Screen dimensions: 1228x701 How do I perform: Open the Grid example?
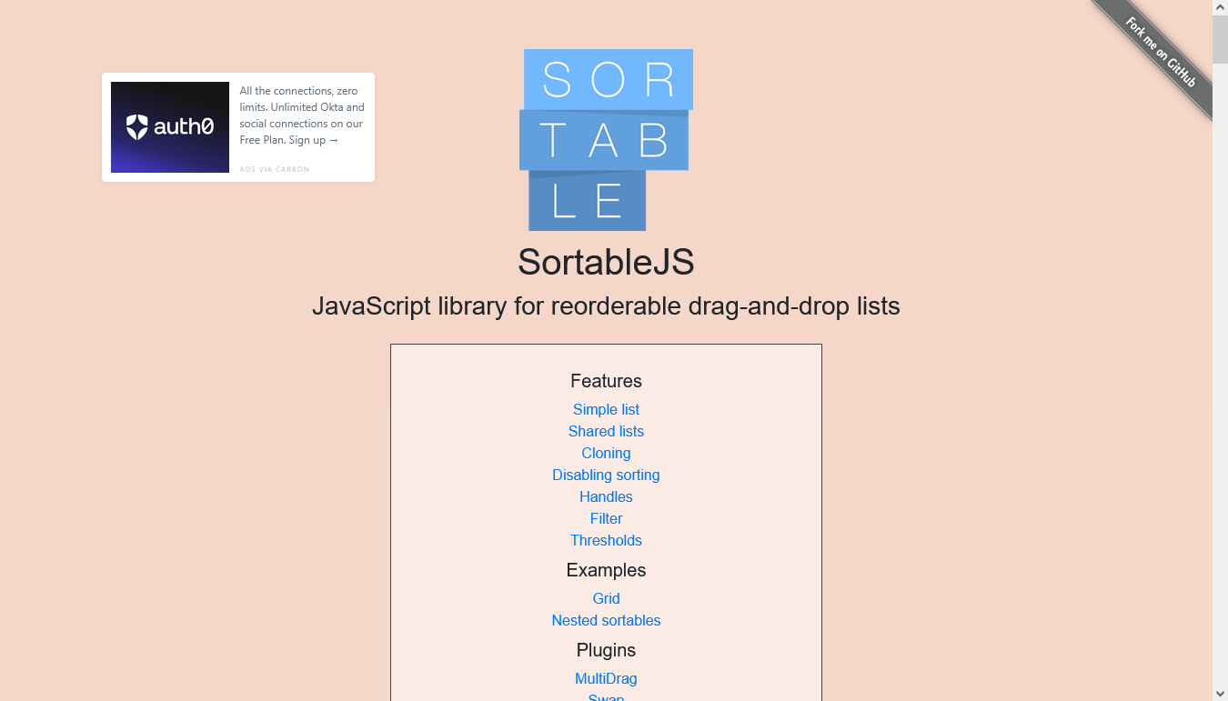pos(606,598)
